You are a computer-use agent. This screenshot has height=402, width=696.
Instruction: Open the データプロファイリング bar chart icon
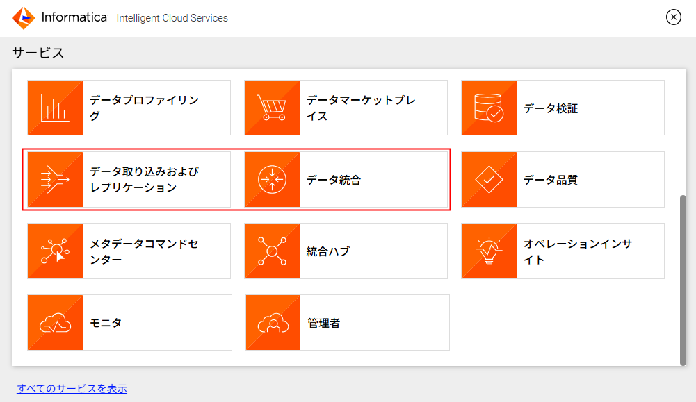[x=55, y=108]
